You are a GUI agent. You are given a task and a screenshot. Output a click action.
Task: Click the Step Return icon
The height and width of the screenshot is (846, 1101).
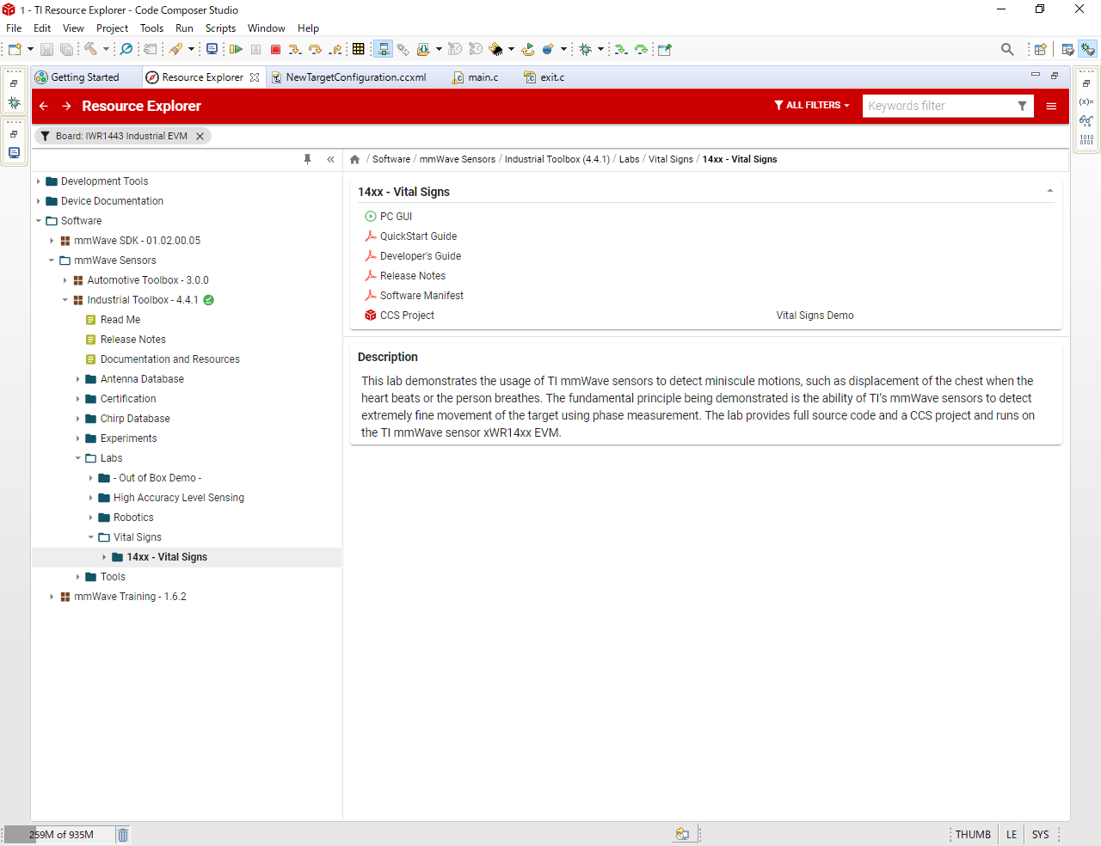pos(335,50)
